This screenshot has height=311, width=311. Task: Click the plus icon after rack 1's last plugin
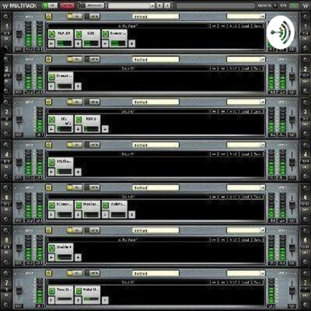pos(131,44)
